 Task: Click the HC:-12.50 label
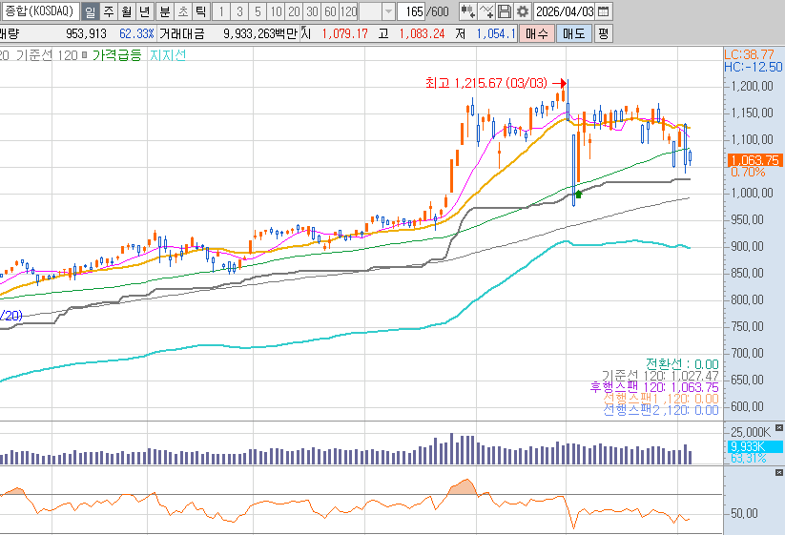[x=753, y=67]
